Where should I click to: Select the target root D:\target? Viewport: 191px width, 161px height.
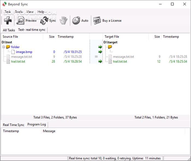pyautogui.click(x=110, y=42)
